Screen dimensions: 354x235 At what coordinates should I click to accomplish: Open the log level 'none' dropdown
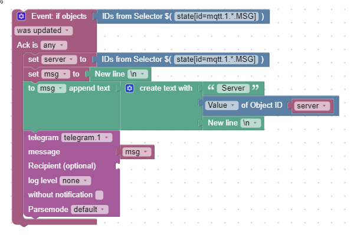click(x=75, y=181)
